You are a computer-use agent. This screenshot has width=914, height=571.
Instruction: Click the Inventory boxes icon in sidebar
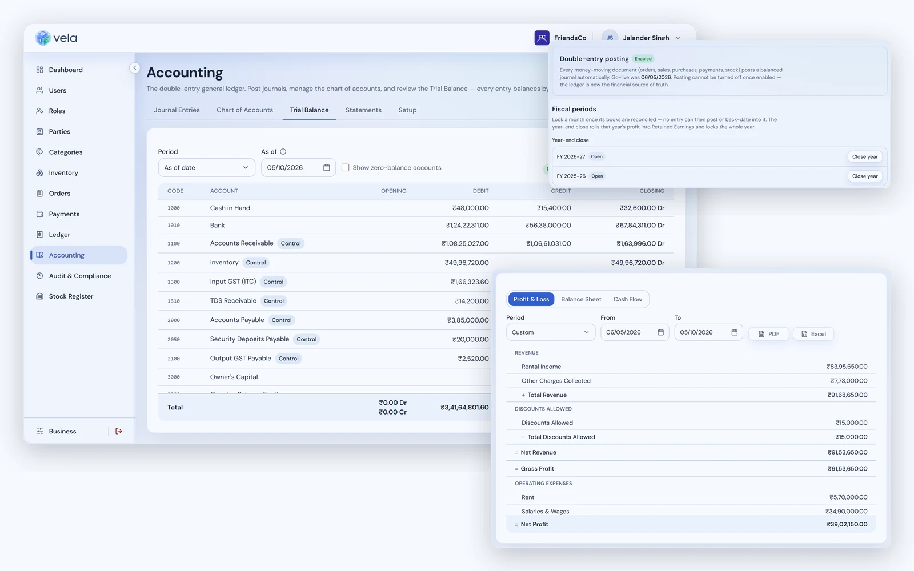click(x=39, y=172)
